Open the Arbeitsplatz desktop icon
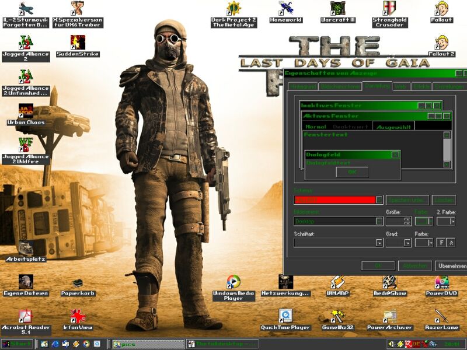This screenshot has height=350, width=467. pyautogui.click(x=26, y=251)
